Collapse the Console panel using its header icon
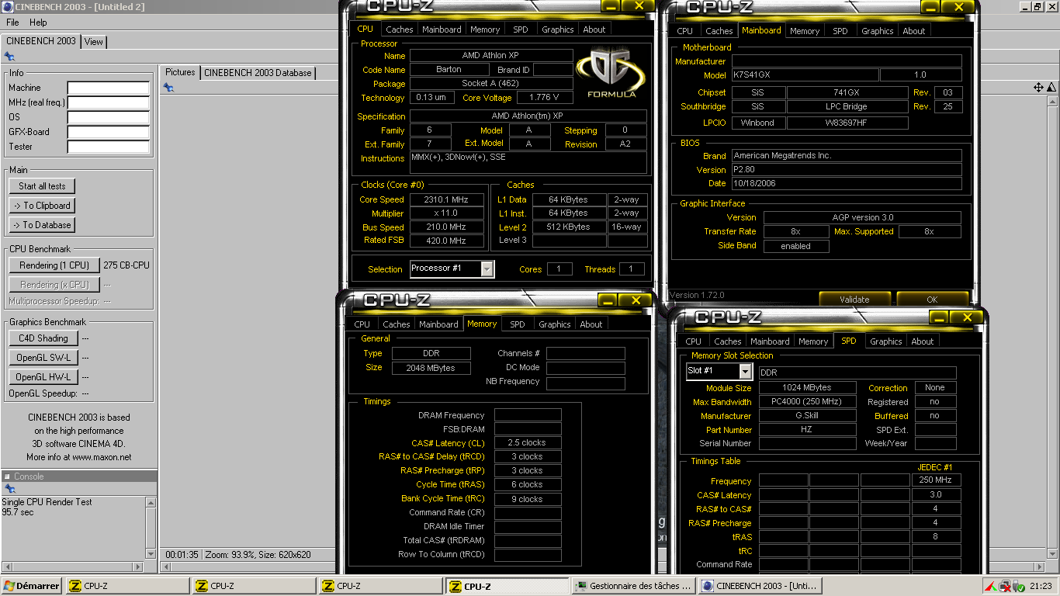 click(7, 476)
